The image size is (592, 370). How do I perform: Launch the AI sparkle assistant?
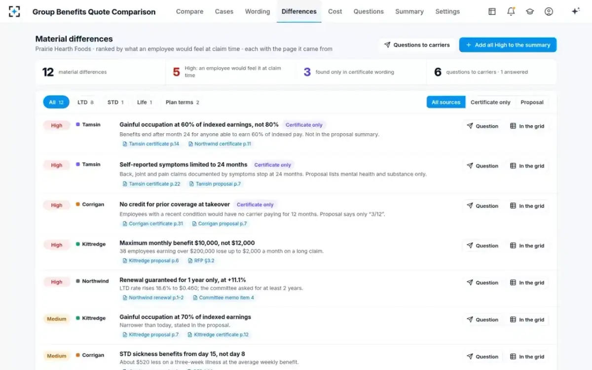(x=575, y=11)
